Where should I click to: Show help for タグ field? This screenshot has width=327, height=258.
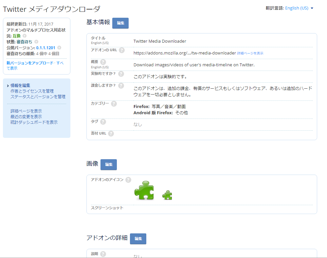[103, 122]
